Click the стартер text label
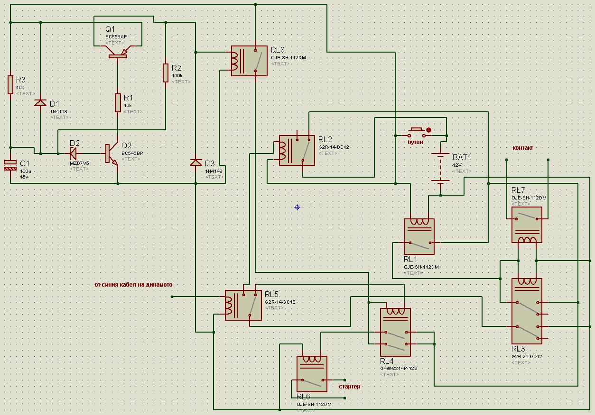595x415 pixels. pos(349,387)
